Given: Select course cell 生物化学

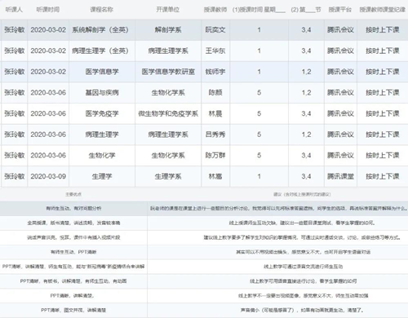Looking at the screenshot, I should (x=102, y=156).
